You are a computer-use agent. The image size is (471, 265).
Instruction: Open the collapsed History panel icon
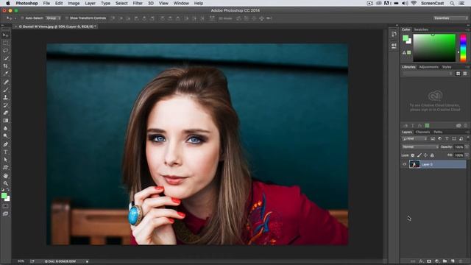(394, 35)
